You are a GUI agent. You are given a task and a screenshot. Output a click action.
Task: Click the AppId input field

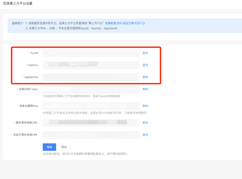click(x=91, y=53)
